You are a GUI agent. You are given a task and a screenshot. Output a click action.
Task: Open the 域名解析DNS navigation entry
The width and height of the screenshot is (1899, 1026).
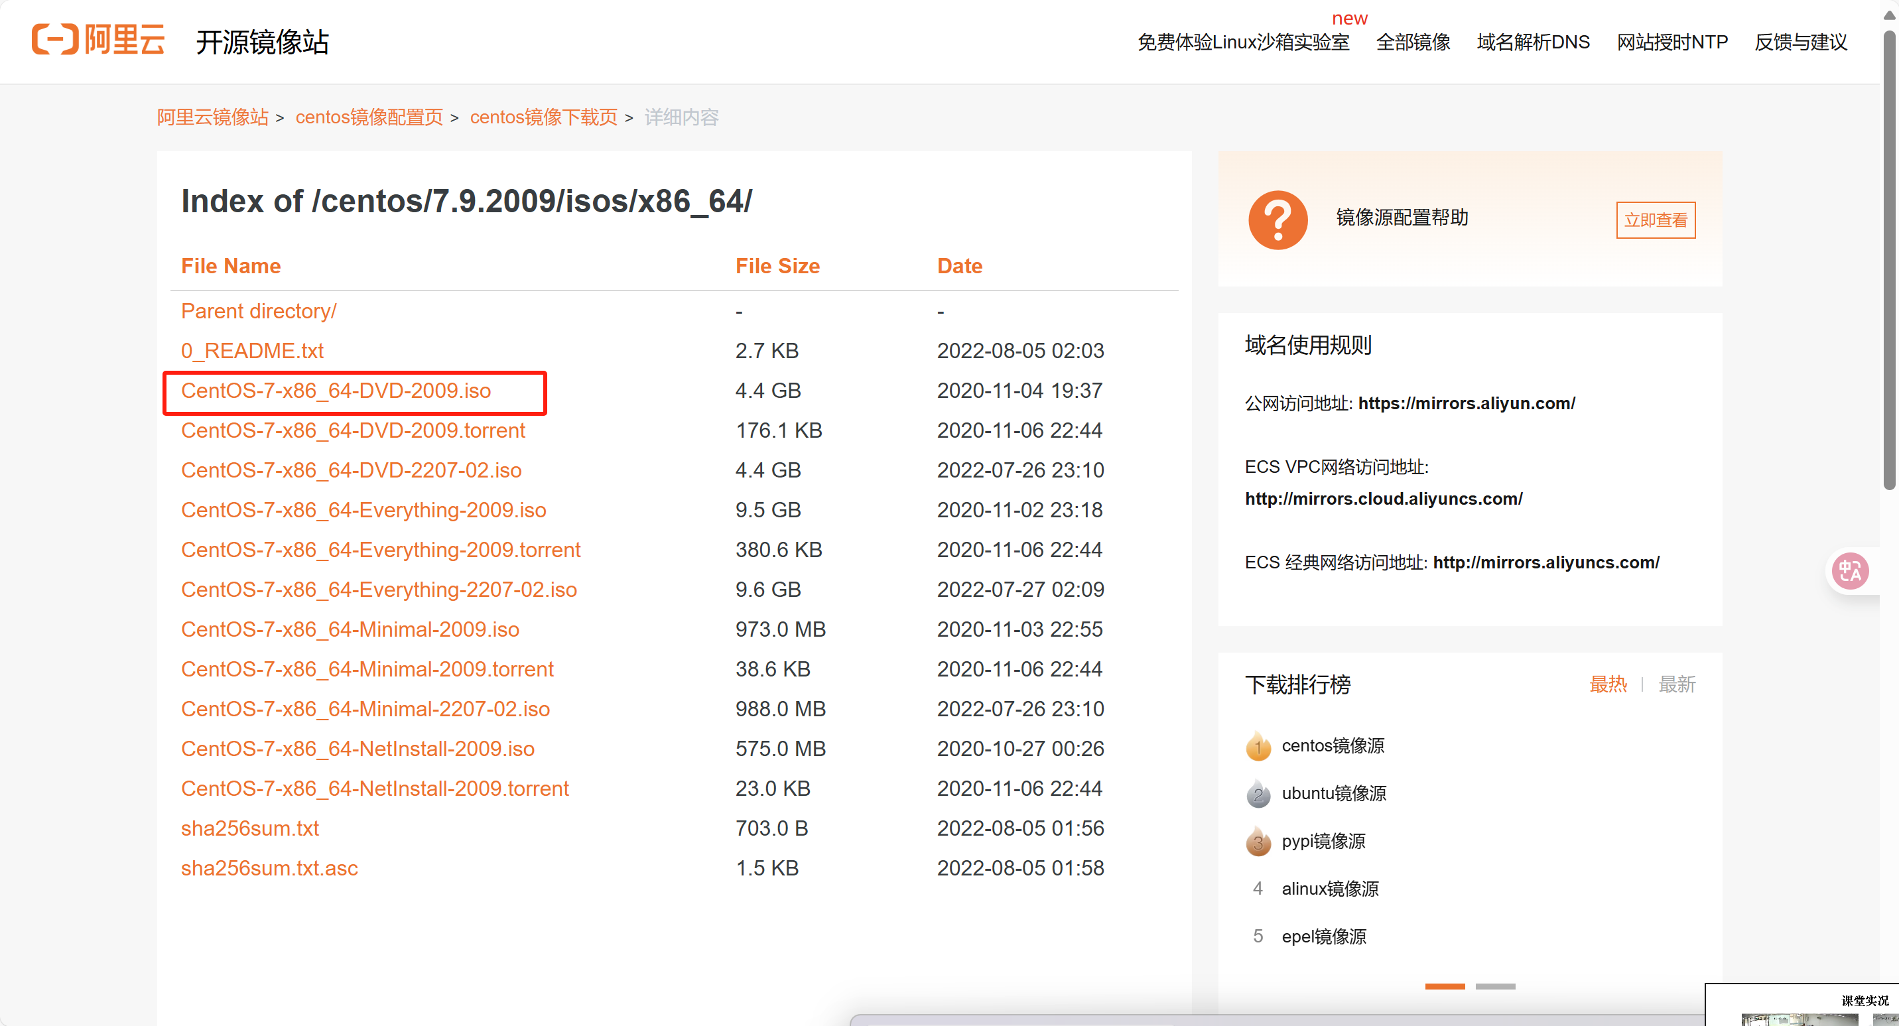point(1533,42)
